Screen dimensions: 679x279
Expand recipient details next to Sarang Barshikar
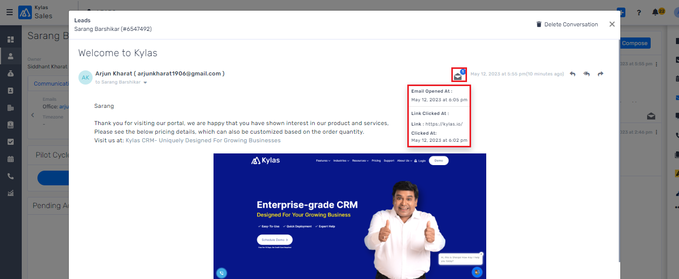point(145,82)
